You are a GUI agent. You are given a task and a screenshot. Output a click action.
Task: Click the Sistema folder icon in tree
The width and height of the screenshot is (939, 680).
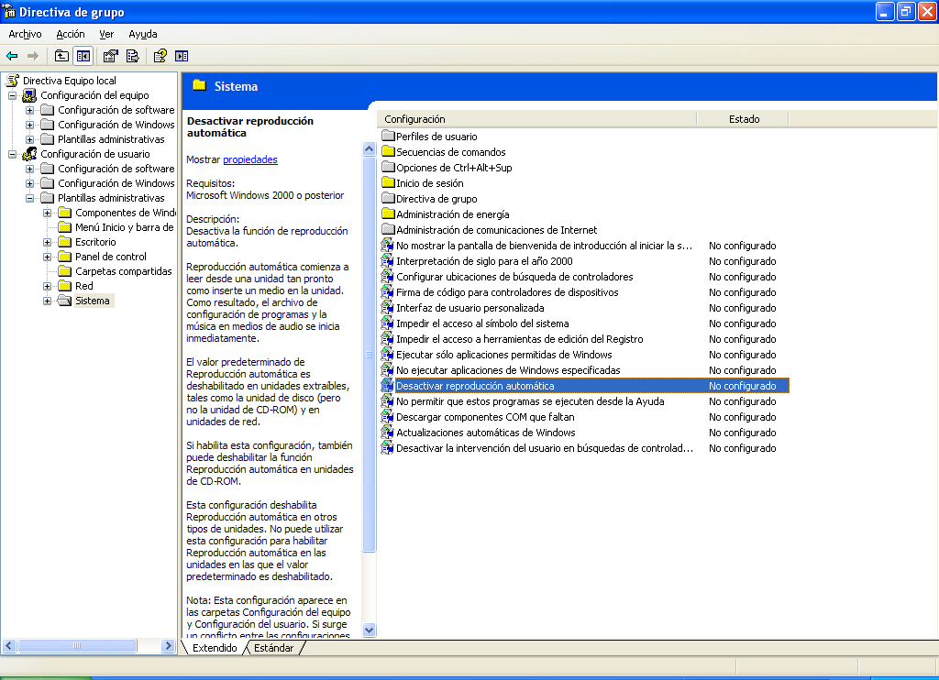(65, 301)
